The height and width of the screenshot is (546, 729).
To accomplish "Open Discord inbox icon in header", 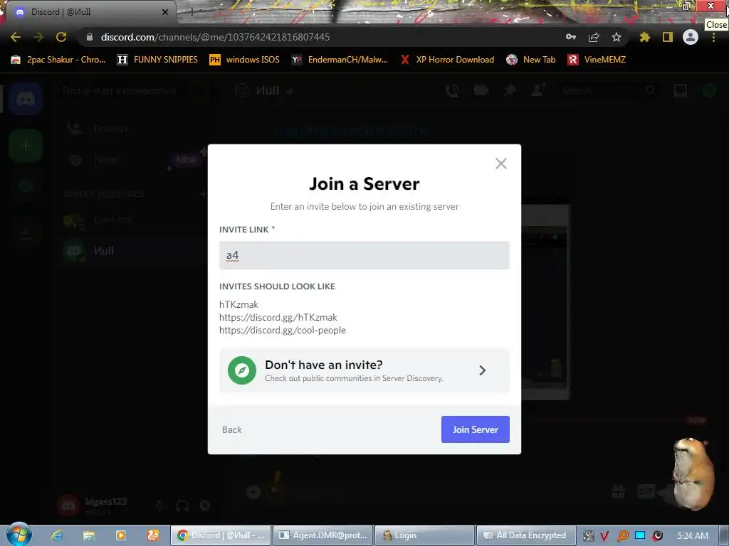I will pos(680,90).
